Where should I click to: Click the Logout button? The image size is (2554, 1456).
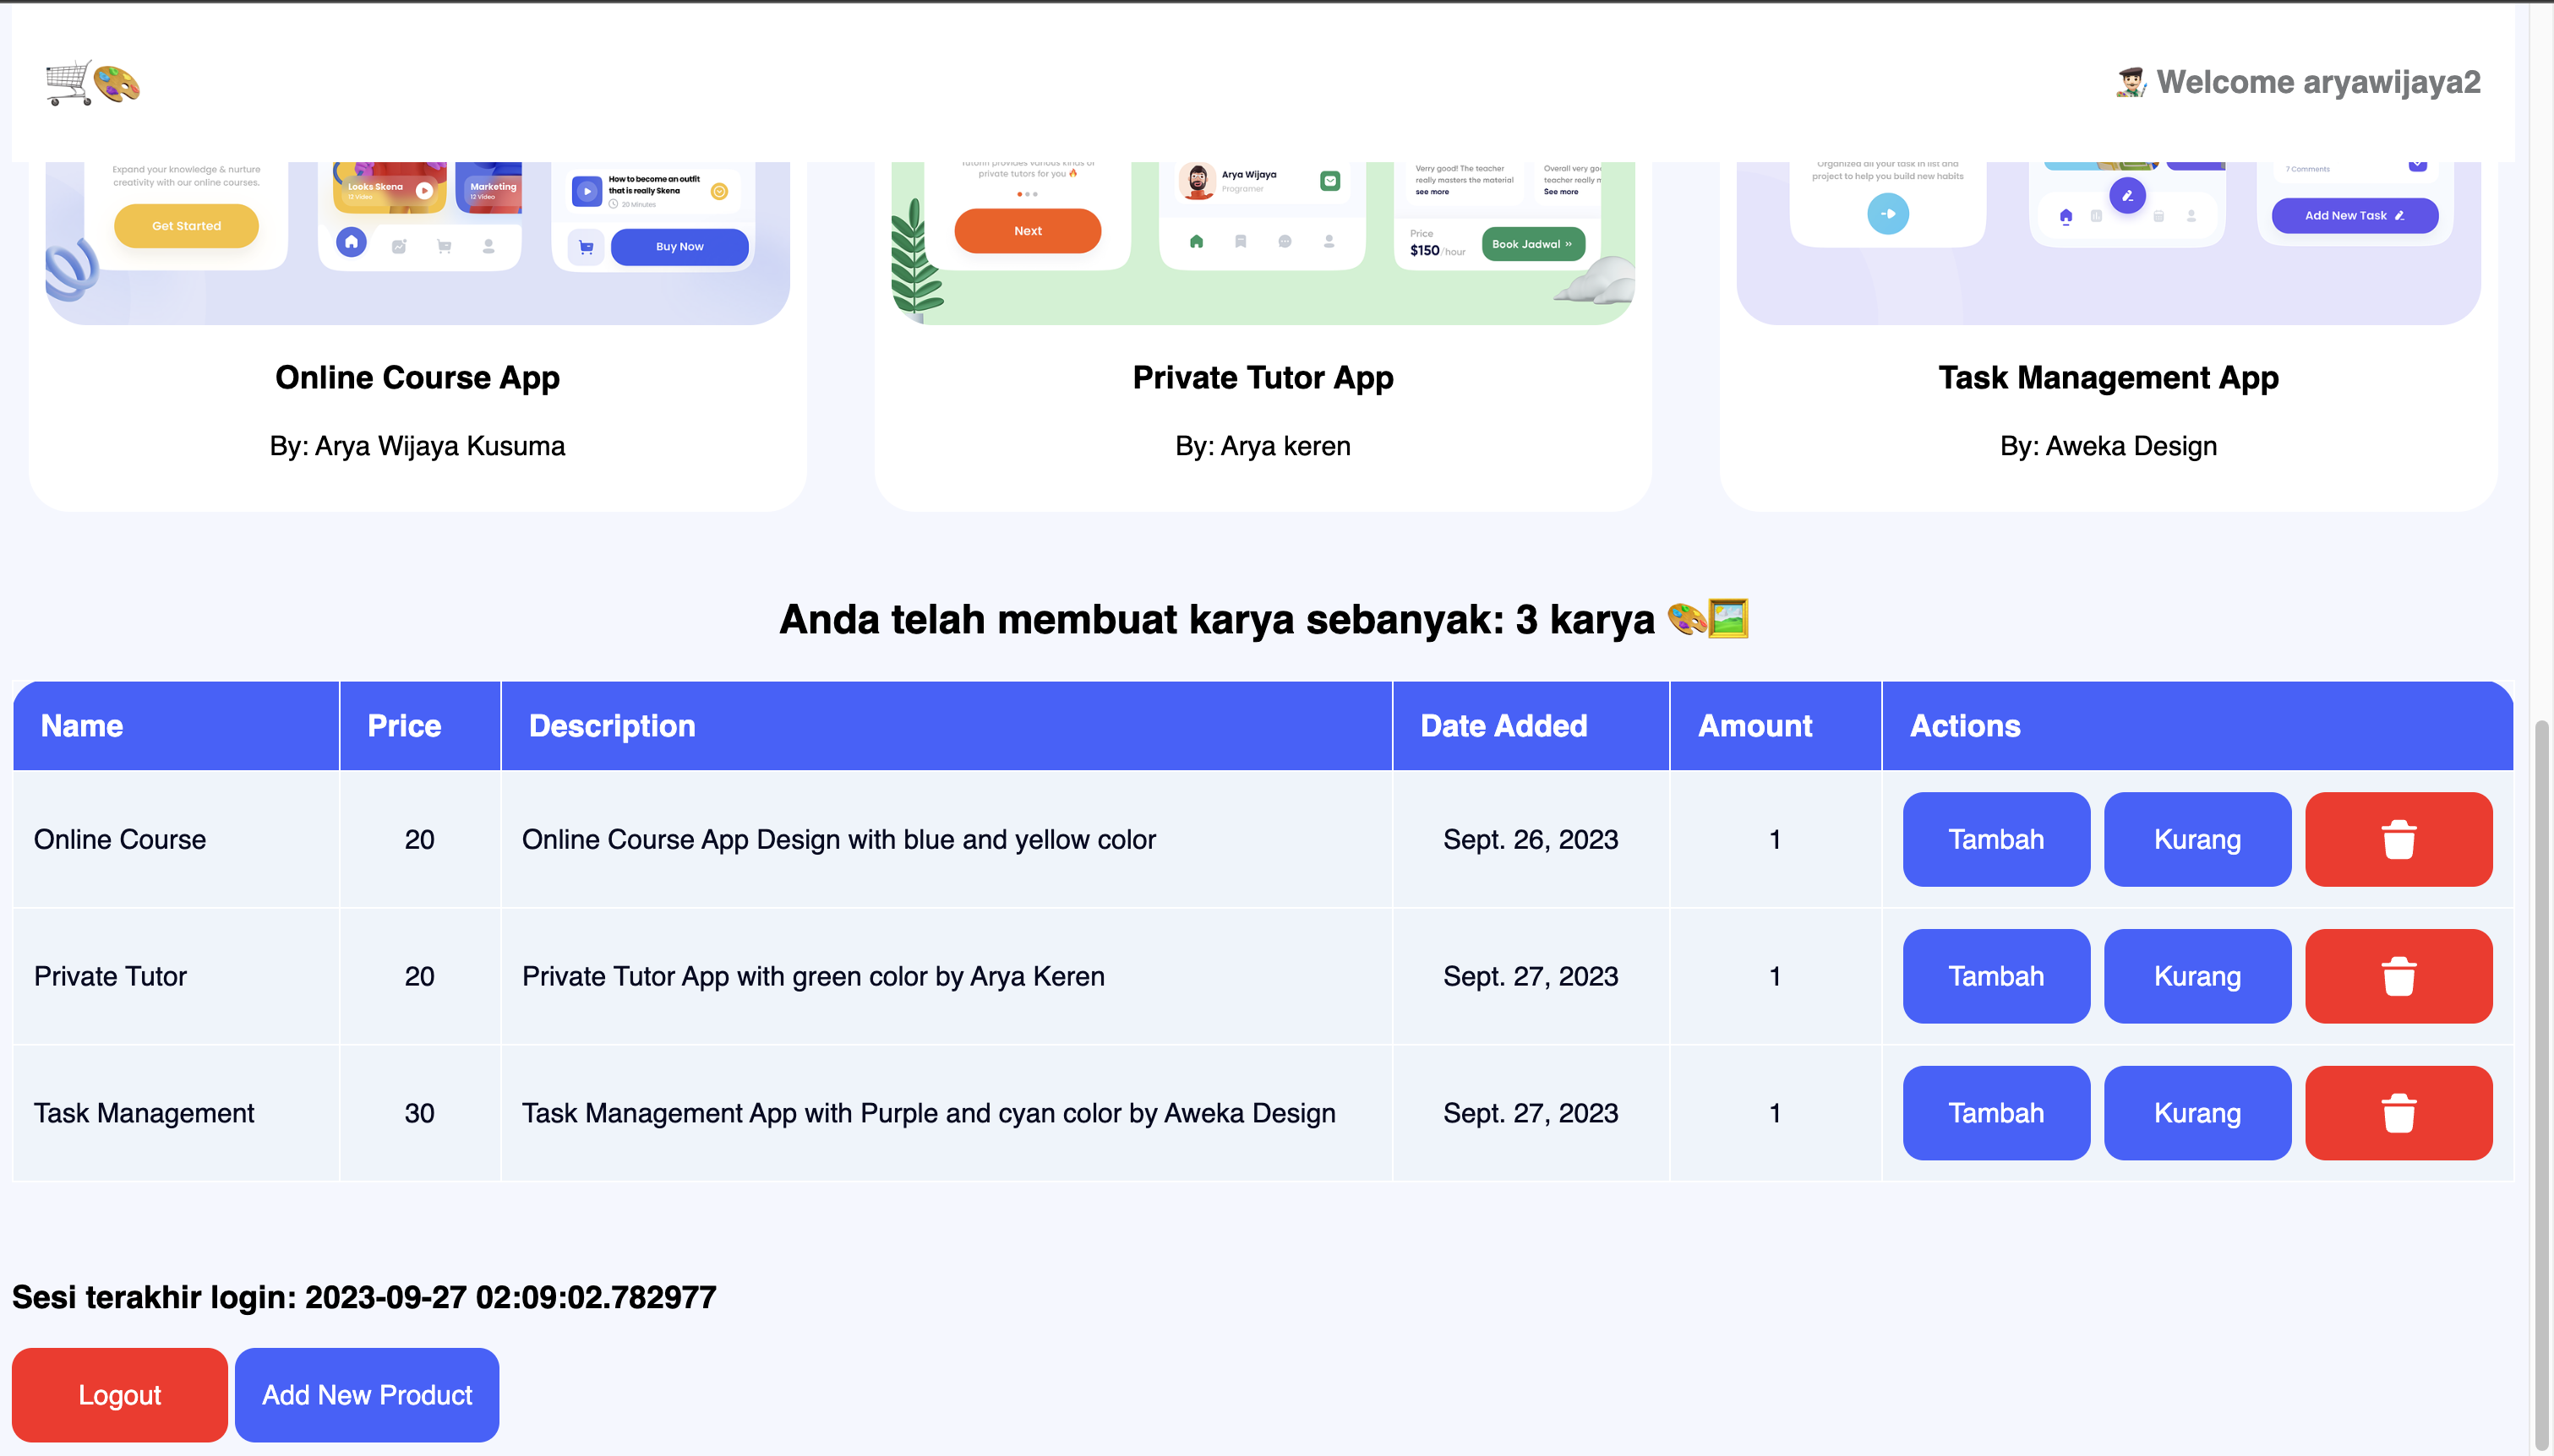pos(119,1394)
